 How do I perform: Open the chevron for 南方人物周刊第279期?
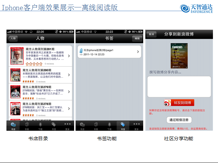click(69, 92)
